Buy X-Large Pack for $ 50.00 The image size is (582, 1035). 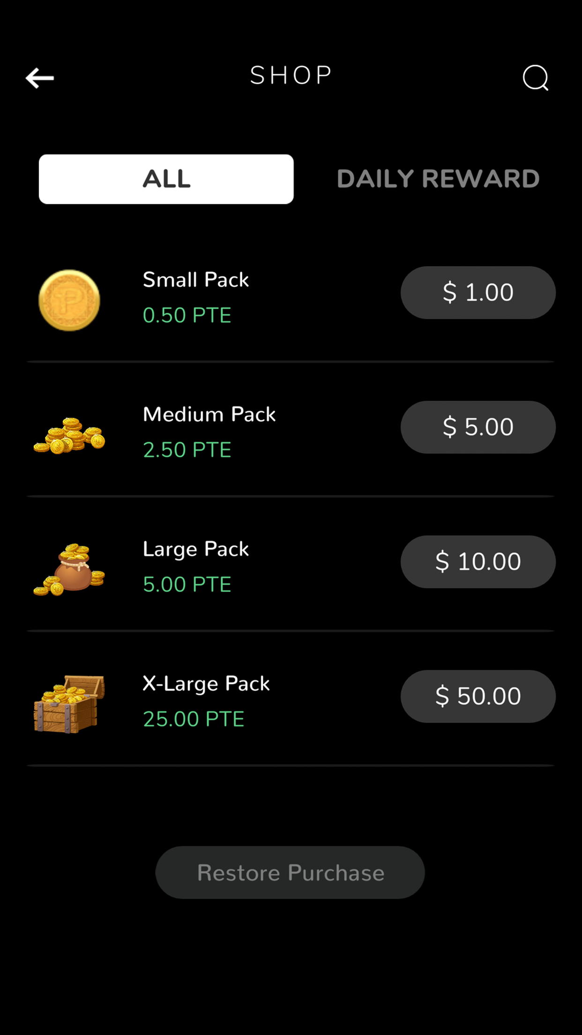[478, 696]
